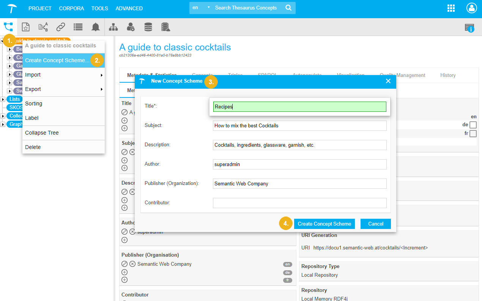
Task: Check the 'fr' language checkbox
Action: (473, 133)
